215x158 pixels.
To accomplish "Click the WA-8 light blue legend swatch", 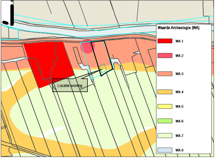I will (x=165, y=150).
